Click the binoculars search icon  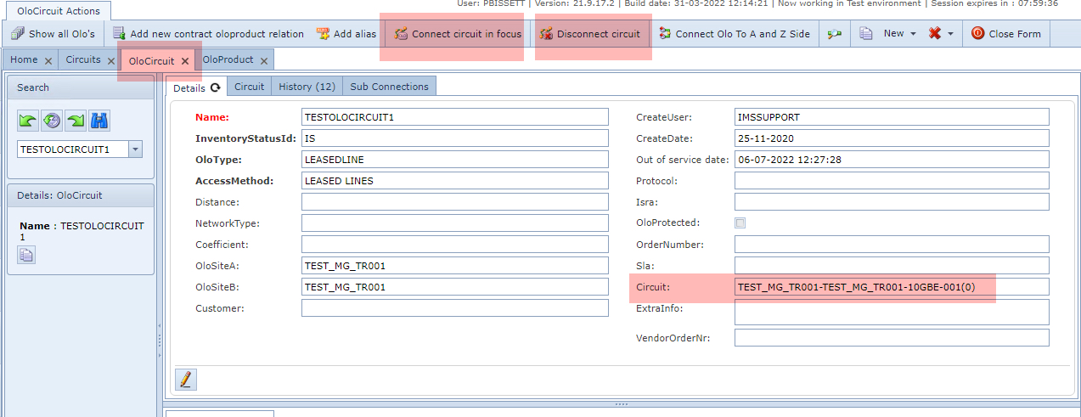coord(99,121)
